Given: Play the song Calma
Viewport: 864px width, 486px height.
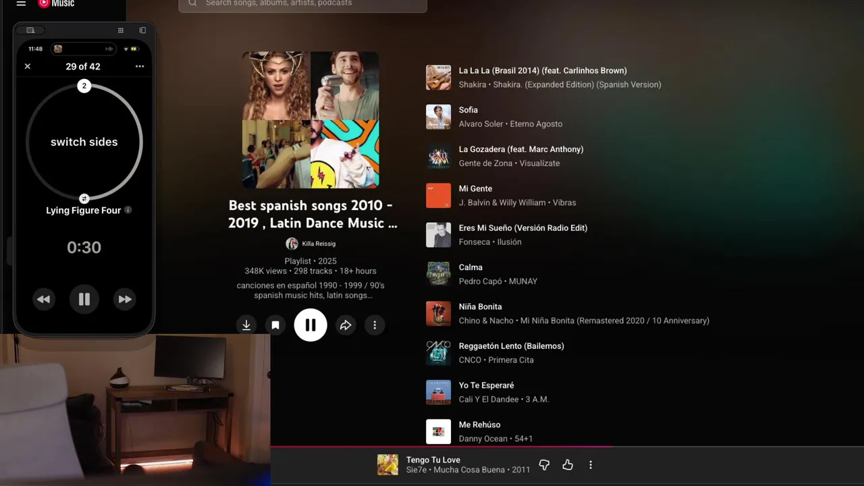Looking at the screenshot, I should 470,267.
